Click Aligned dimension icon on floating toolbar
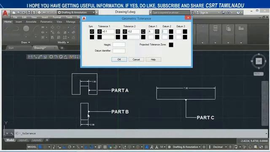 [35, 57]
